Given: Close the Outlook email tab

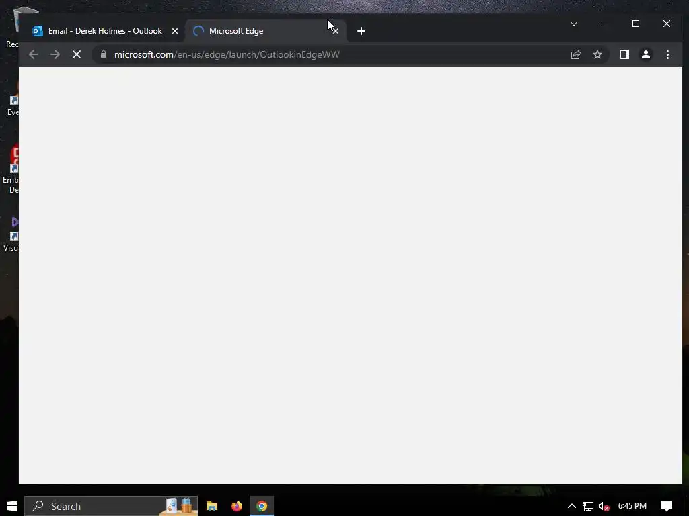Looking at the screenshot, I should coord(175,31).
